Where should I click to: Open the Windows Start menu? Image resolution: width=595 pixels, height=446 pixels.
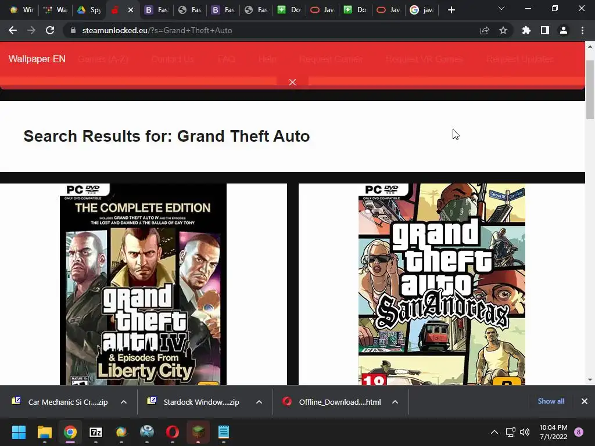point(19,432)
